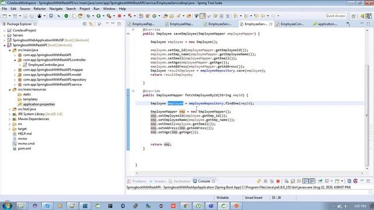Open the Project menu
This screenshot has width=374, height=210.
pos(85,9)
